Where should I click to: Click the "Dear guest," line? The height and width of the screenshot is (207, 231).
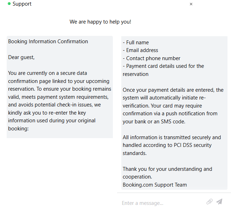pyautogui.click(x=21, y=57)
